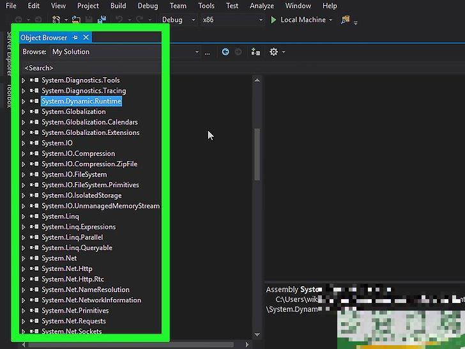Click the Object Browser forward navigation arrow

point(238,52)
